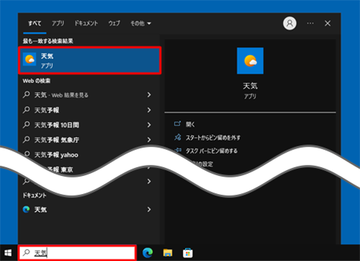This screenshot has width=360, height=261.
Task: Choose スタートからピン留めを外す
Action: click(x=213, y=138)
